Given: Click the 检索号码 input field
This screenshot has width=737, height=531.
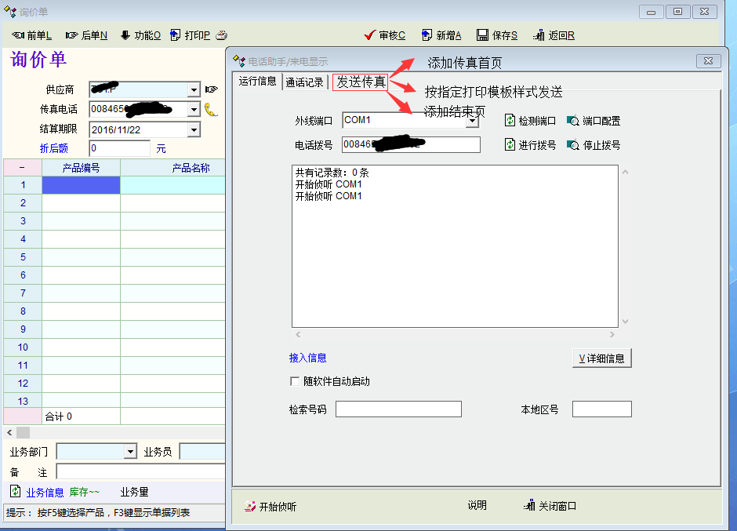Looking at the screenshot, I should point(398,409).
